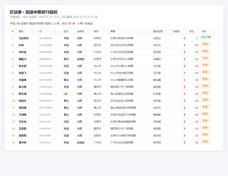Click the 东莞市 city cell in row 1
Image resolution: width=228 pixels, height=176 pixels.
point(98,38)
